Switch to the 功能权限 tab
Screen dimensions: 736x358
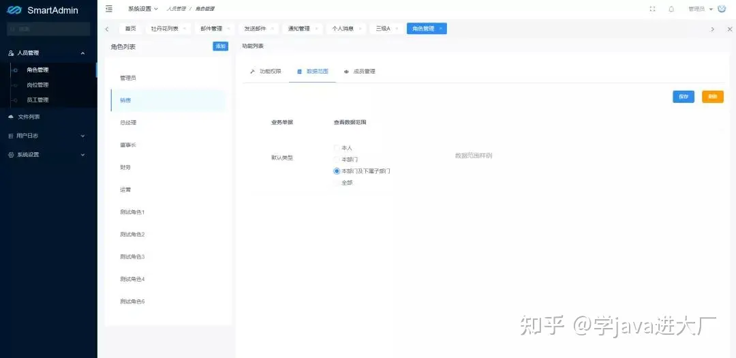point(266,72)
